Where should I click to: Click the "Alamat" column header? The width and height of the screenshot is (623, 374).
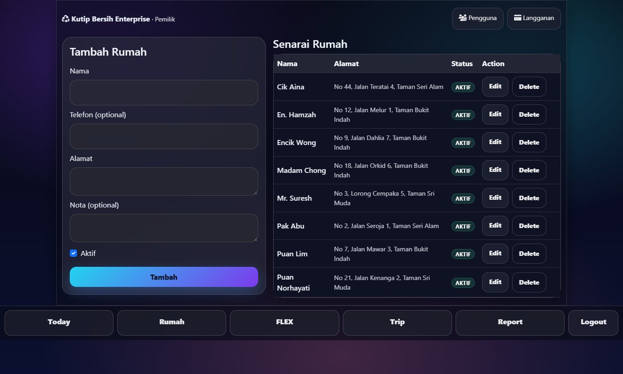point(346,64)
